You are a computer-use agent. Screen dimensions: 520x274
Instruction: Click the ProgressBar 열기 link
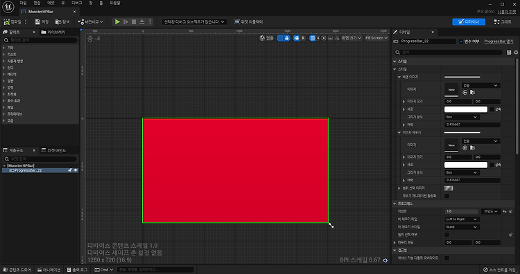tap(499, 42)
